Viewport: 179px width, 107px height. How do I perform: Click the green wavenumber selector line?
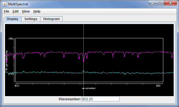pyautogui.click(x=83, y=34)
